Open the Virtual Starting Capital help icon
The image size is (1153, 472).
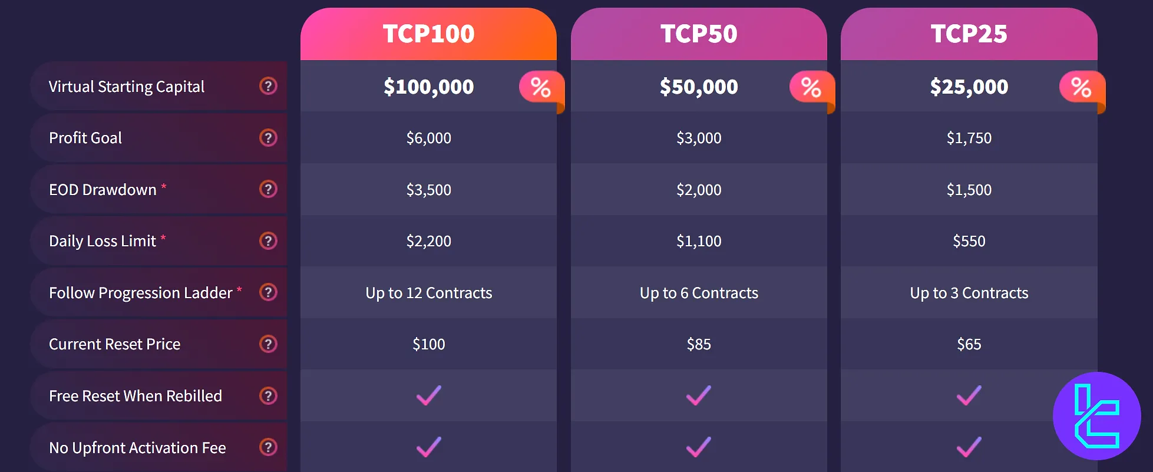pos(268,86)
